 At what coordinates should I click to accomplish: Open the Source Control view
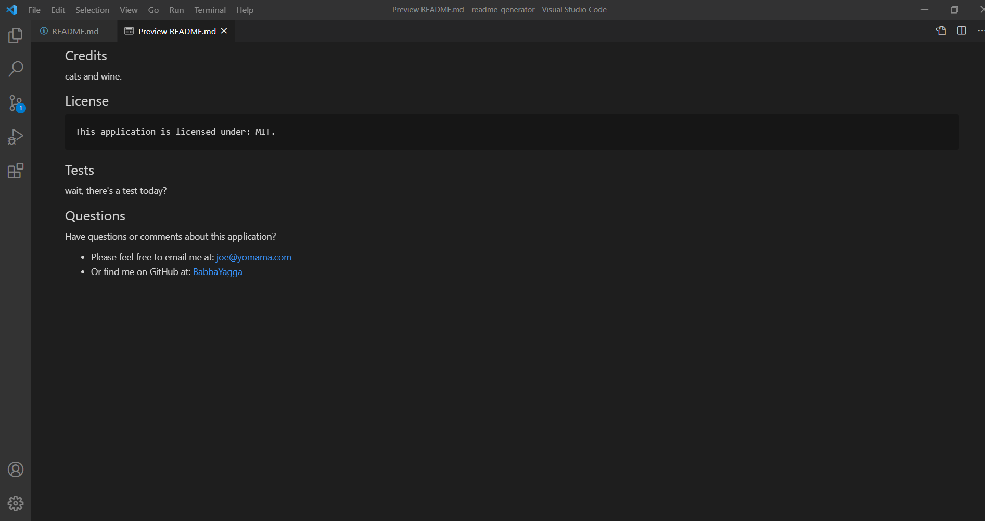coord(16,102)
